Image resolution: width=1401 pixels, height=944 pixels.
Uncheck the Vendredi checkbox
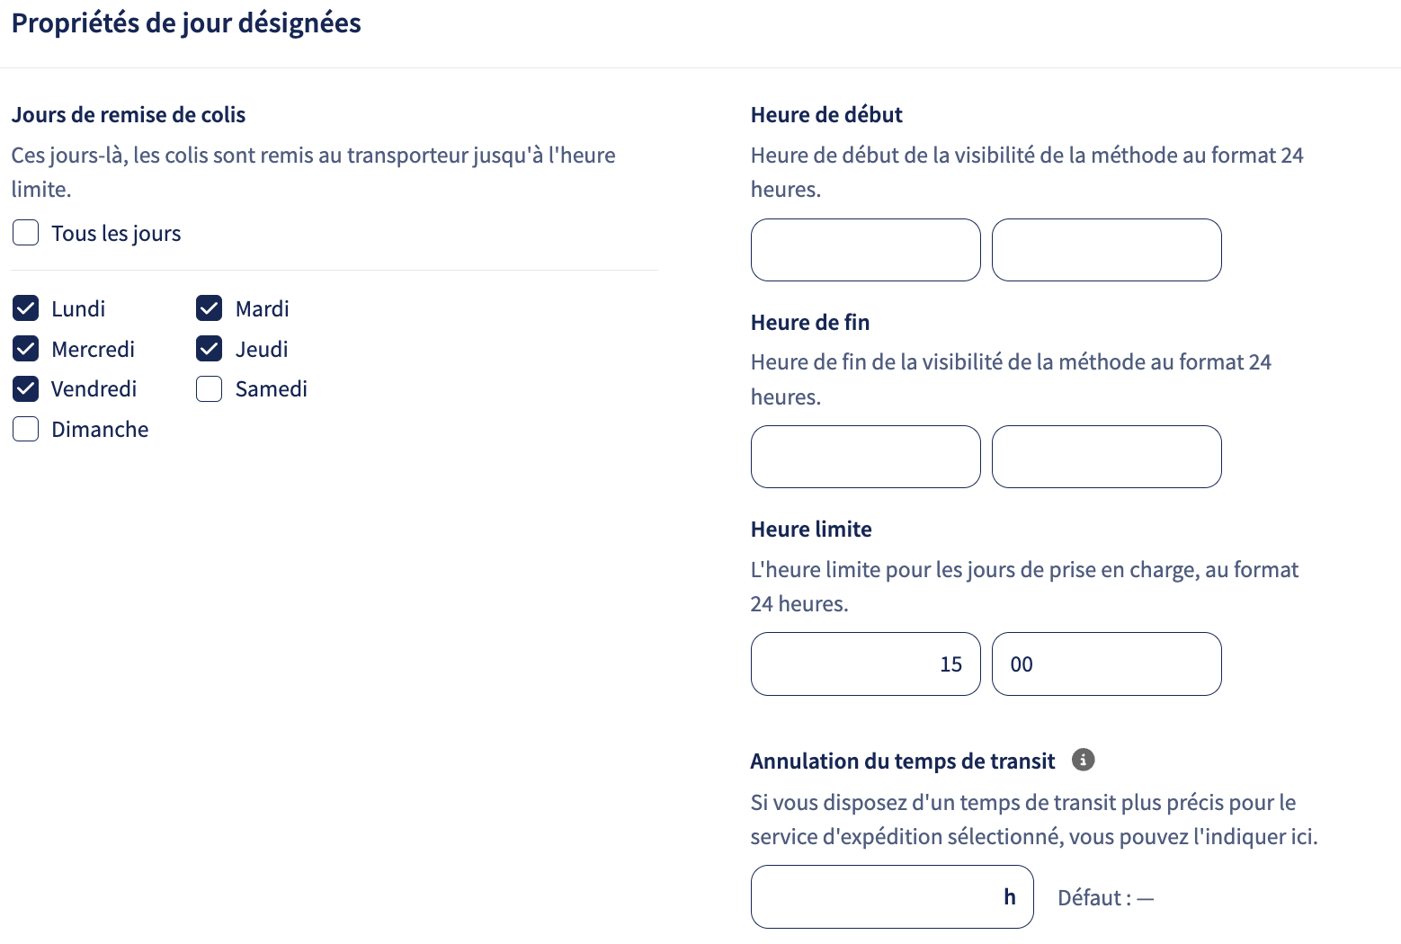(26, 388)
